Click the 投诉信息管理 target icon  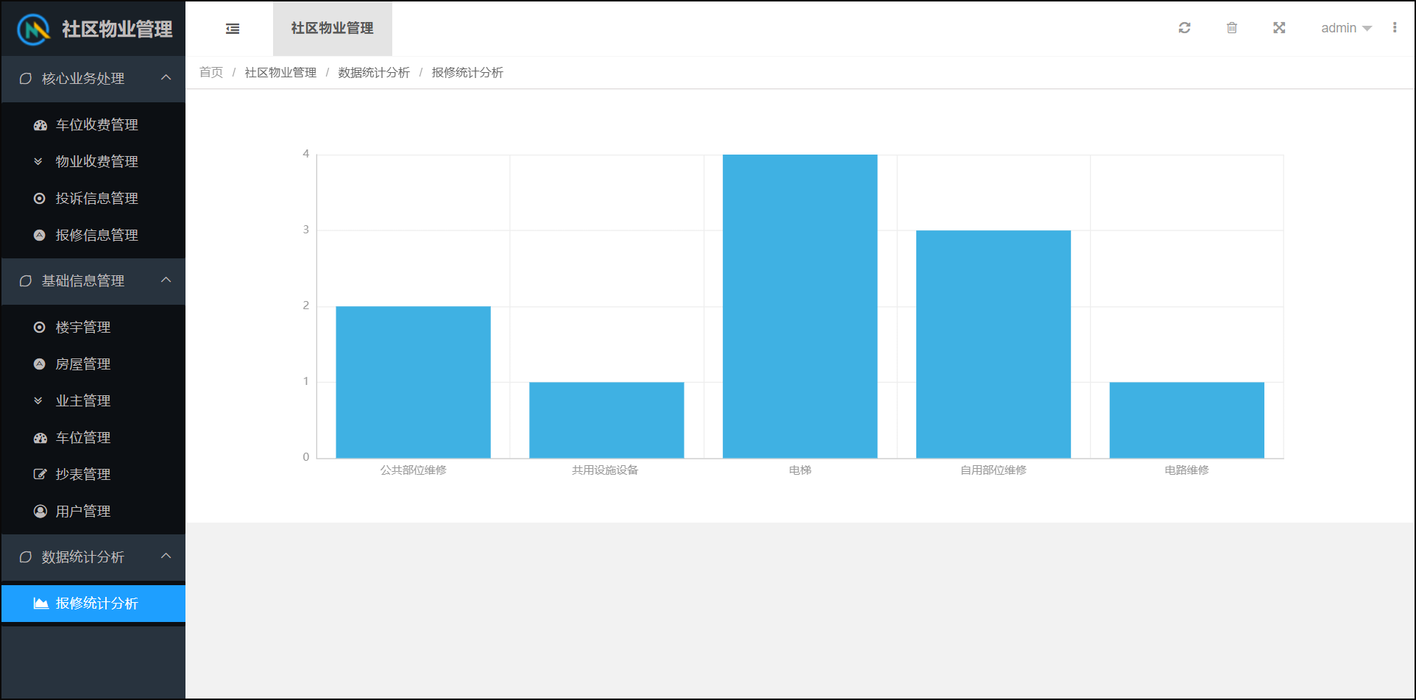40,199
